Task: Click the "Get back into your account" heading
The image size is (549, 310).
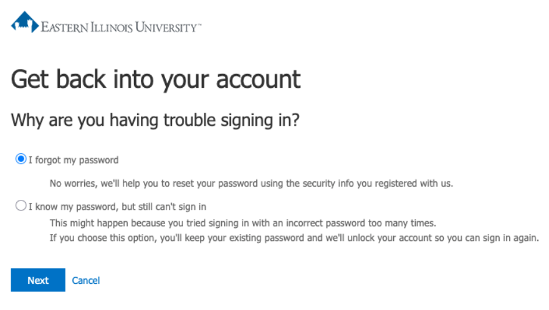Action: tap(156, 80)
